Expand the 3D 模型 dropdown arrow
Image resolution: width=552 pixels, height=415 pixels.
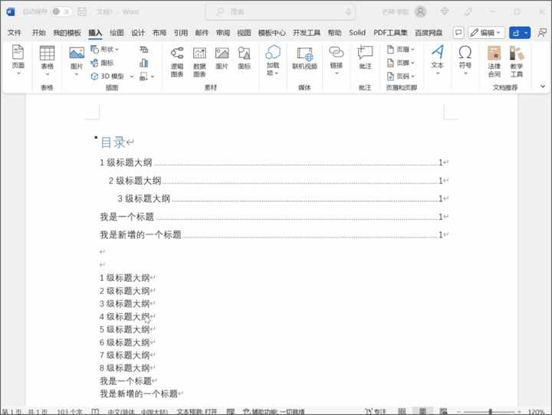[x=132, y=77]
